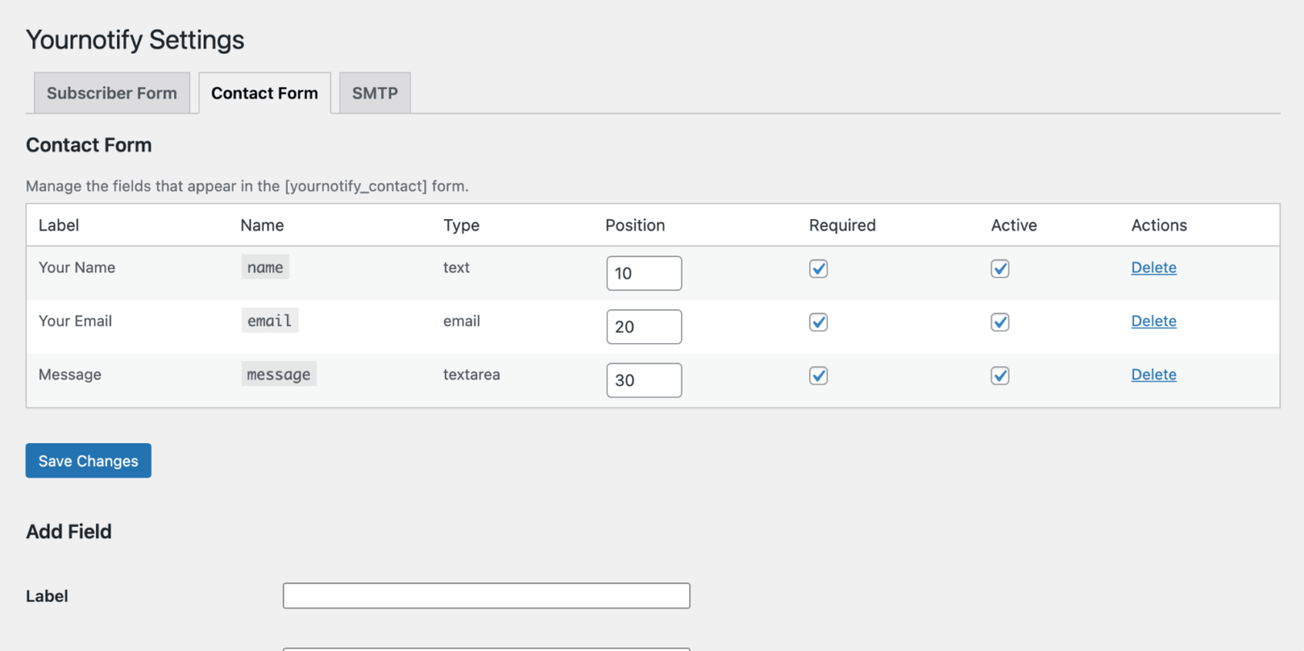The width and height of the screenshot is (1304, 651).
Task: Open the SMTP settings tab
Action: pyautogui.click(x=374, y=93)
